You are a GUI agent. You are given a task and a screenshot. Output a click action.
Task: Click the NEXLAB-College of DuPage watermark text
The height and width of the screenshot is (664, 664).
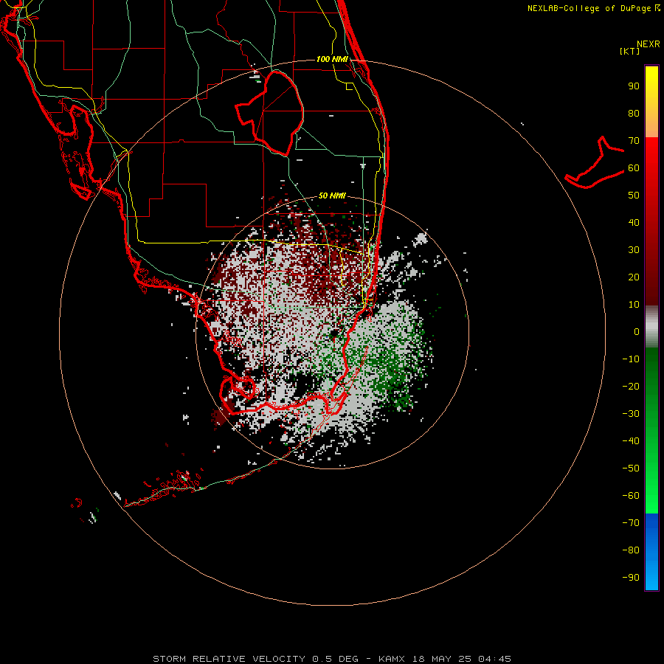tap(593, 8)
